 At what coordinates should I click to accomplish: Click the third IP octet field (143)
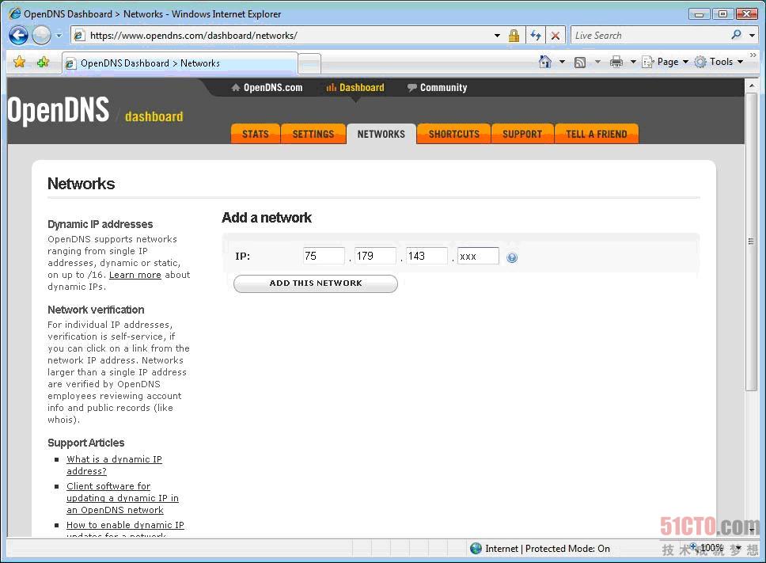[427, 256]
